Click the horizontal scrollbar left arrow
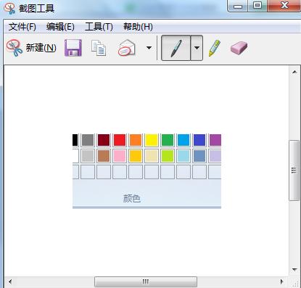Screen dimensions: 301x288 [10, 281]
